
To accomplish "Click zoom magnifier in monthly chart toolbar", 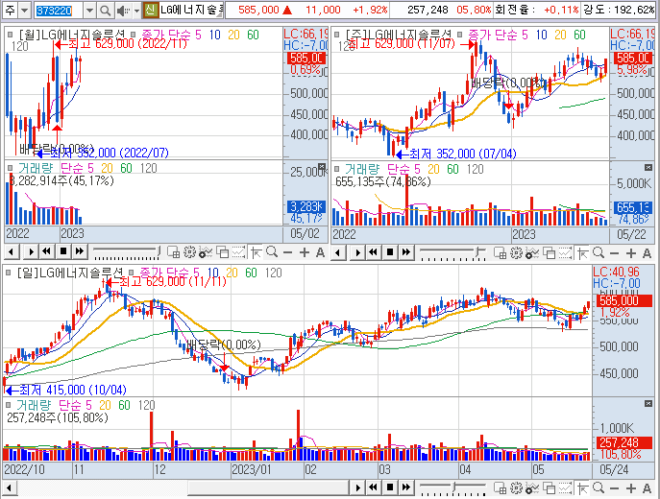I will [x=272, y=252].
